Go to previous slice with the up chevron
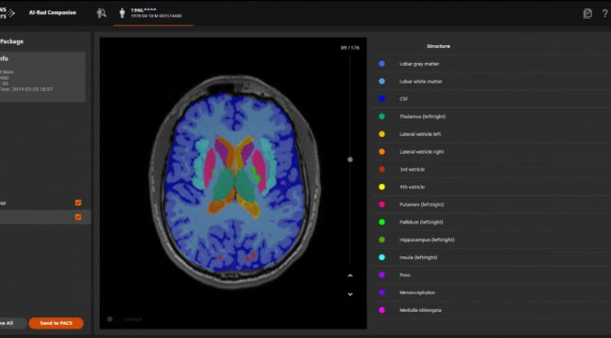 tap(350, 276)
